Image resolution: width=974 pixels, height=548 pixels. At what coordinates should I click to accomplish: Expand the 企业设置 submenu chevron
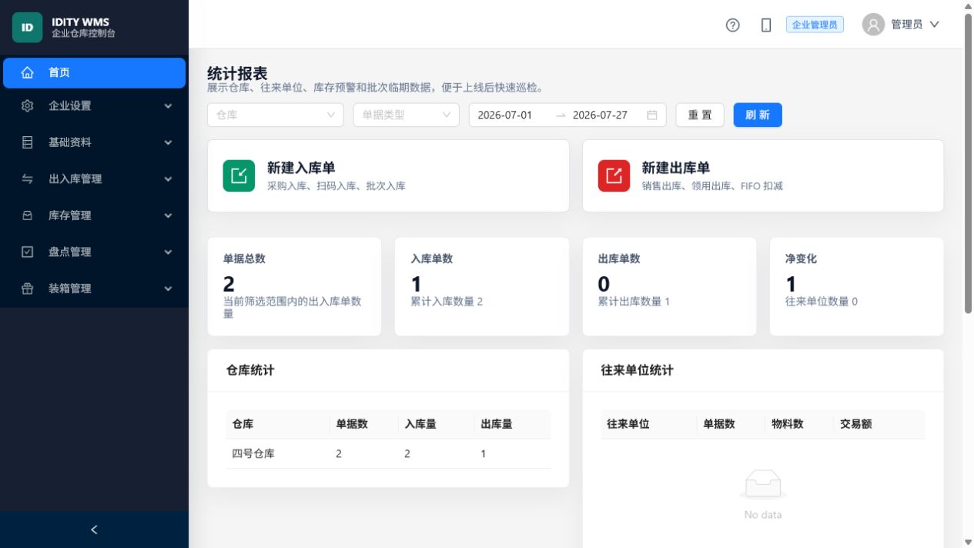pos(168,106)
